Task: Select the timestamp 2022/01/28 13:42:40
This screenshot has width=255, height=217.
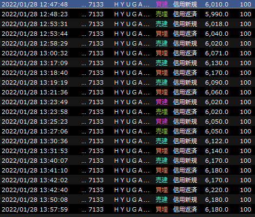Action: (x=35, y=190)
